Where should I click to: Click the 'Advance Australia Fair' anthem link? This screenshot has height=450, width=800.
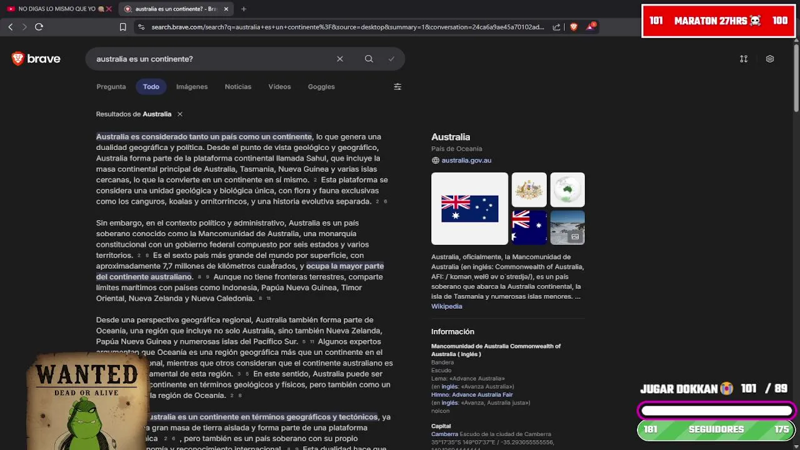(x=482, y=395)
